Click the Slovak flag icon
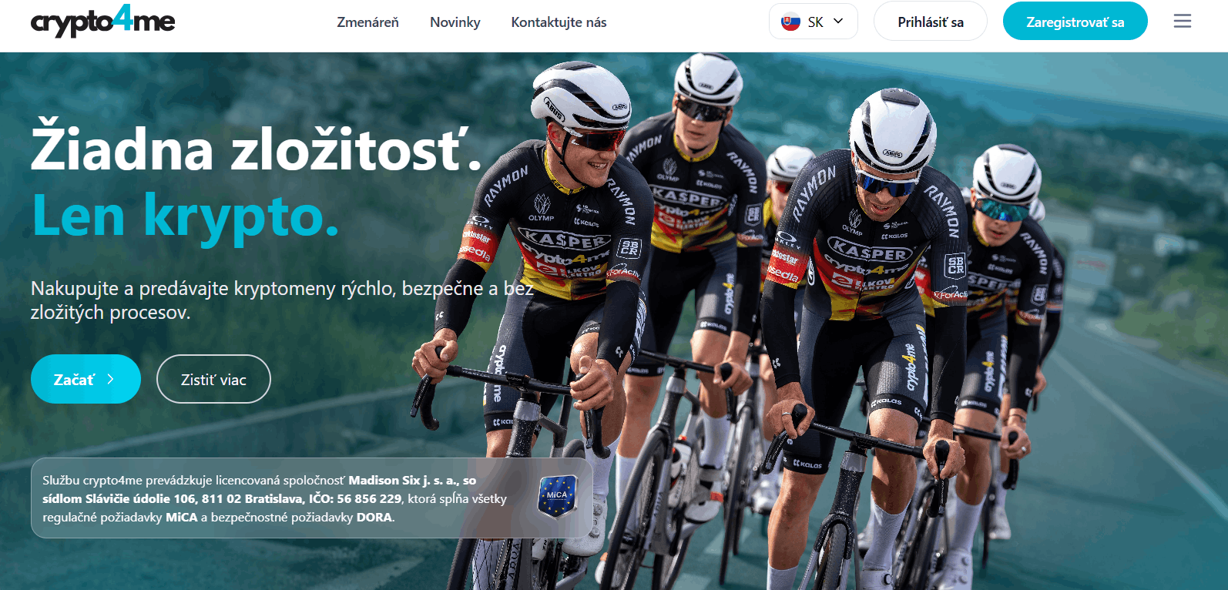The height and width of the screenshot is (590, 1228). pos(790,22)
